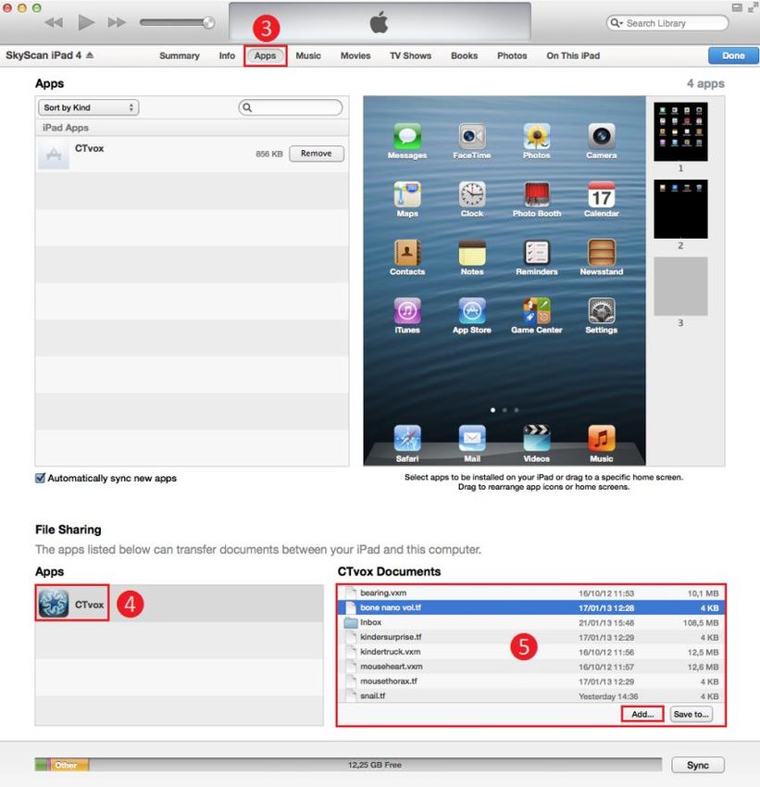Image resolution: width=760 pixels, height=787 pixels.
Task: Select the Game Center app icon
Action: click(x=537, y=311)
